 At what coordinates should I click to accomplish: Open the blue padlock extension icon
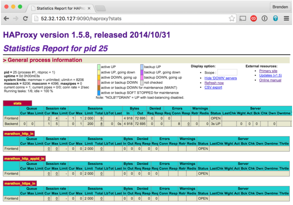coord(275,19)
